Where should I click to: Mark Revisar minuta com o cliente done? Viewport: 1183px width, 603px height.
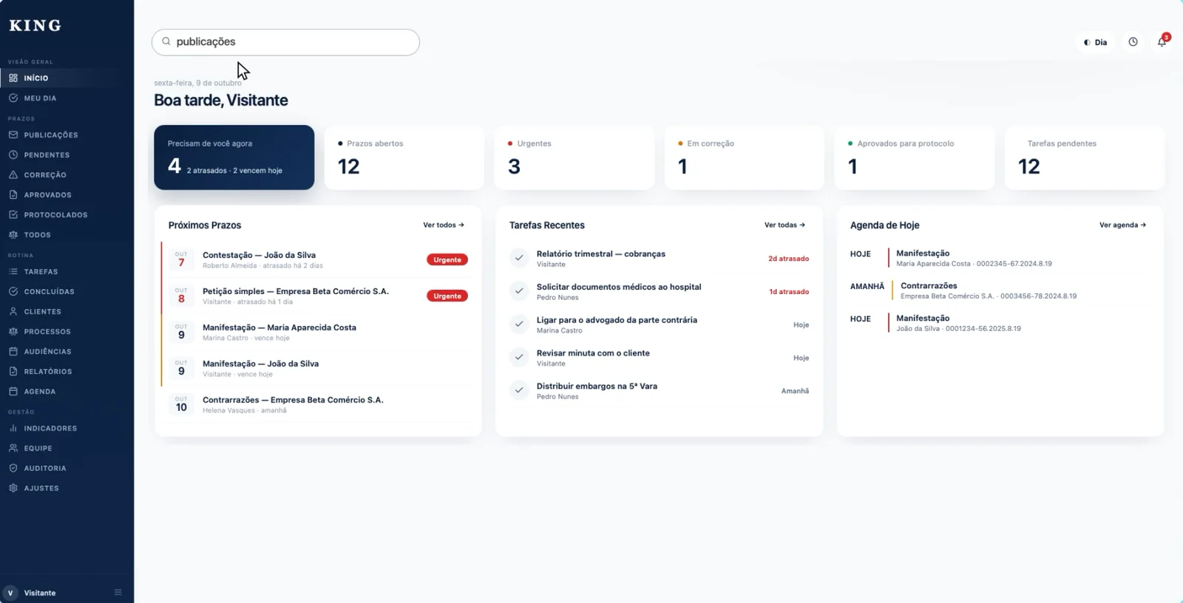click(x=519, y=358)
